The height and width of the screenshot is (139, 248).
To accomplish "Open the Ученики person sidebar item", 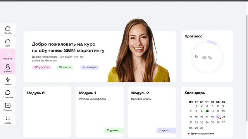I will [x=8, y=68].
